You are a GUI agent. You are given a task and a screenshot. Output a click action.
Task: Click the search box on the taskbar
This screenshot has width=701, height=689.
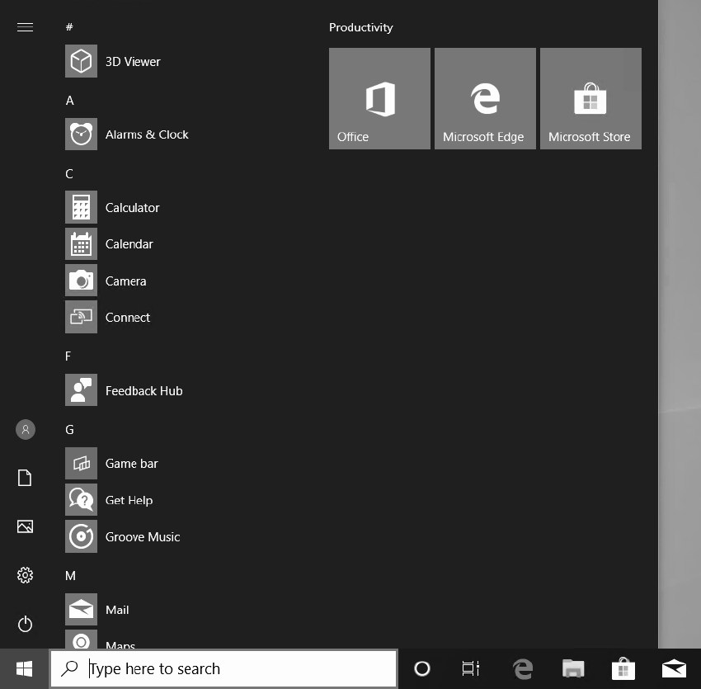coord(223,668)
